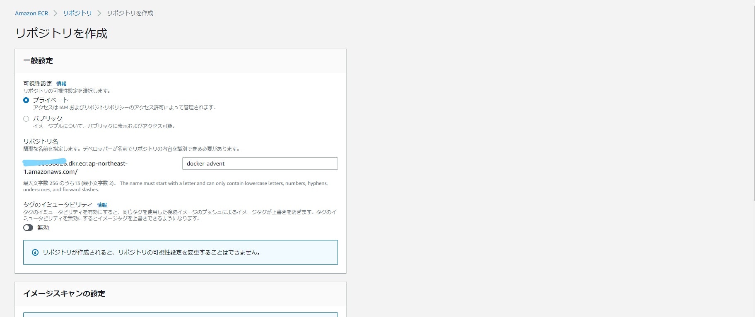Click the dkr.ecr.ap-northeast-1.amazonaws.com/ URI prefix text
Screen dimensions: 755x317
(75, 168)
